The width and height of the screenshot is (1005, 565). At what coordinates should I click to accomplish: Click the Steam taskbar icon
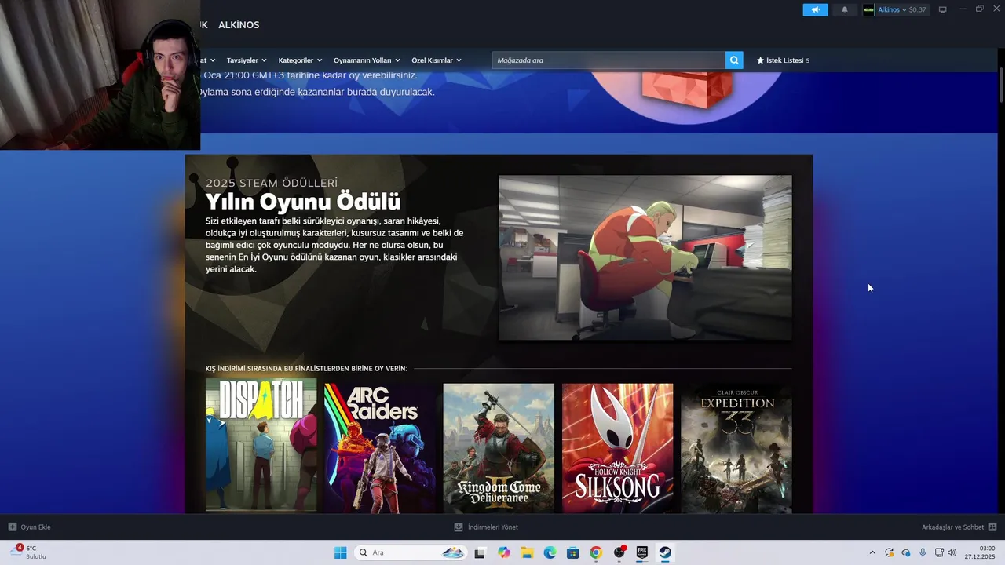[x=665, y=552]
